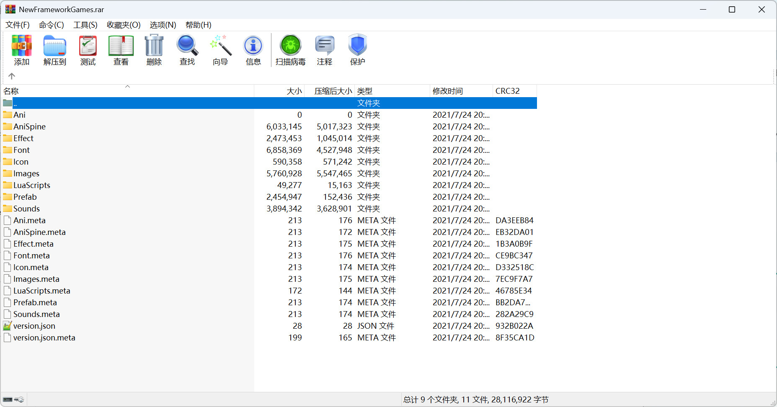
Task: Open the Find (查找) magnifier tool
Action: coord(187,50)
